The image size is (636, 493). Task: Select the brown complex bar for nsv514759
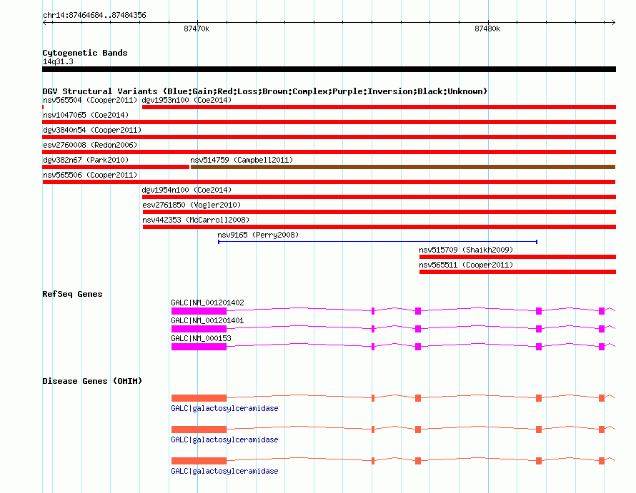click(x=403, y=167)
